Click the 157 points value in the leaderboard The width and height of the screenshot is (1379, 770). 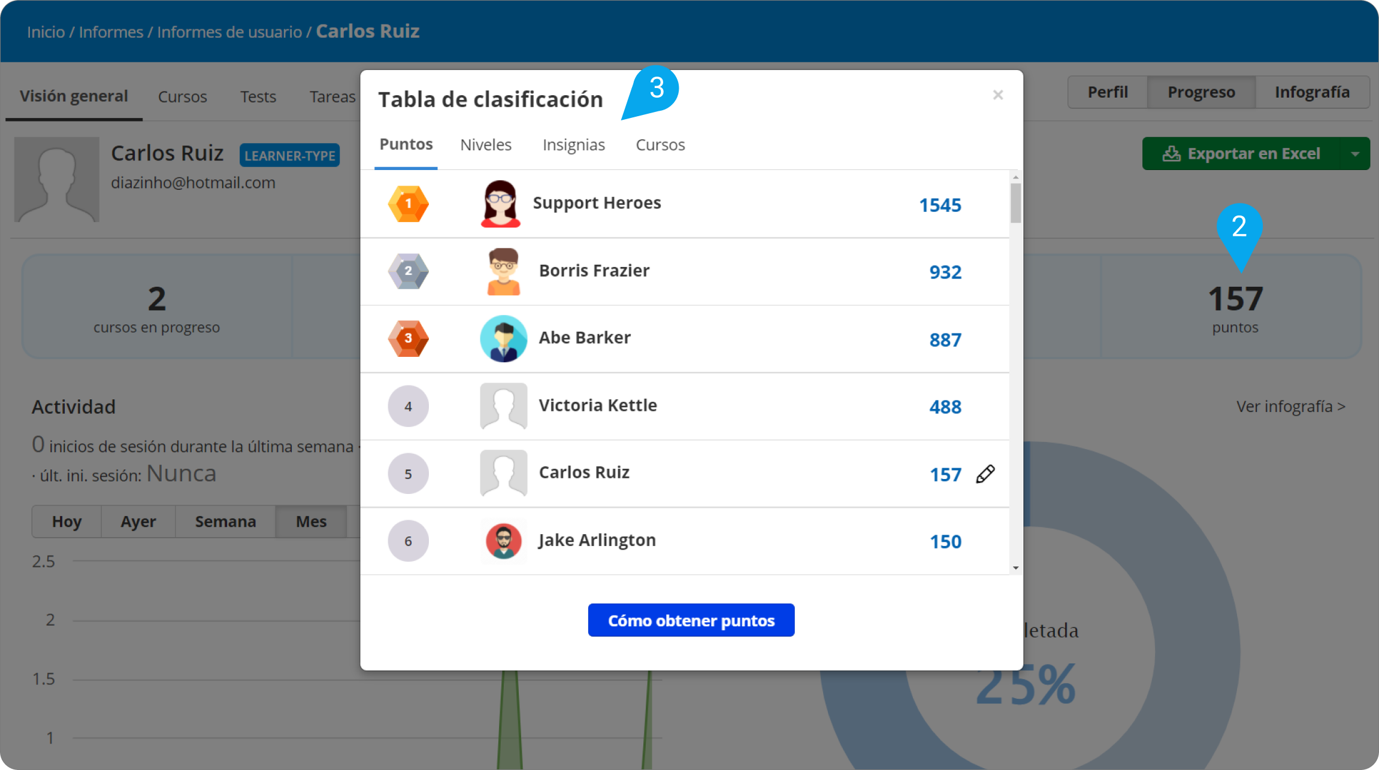tap(945, 475)
